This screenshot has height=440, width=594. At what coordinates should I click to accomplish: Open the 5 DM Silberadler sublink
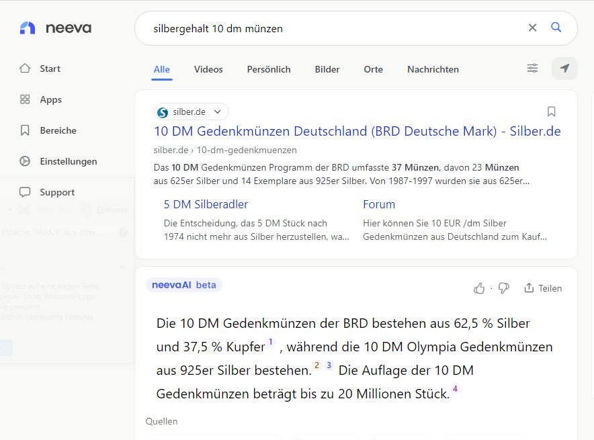pyautogui.click(x=206, y=204)
